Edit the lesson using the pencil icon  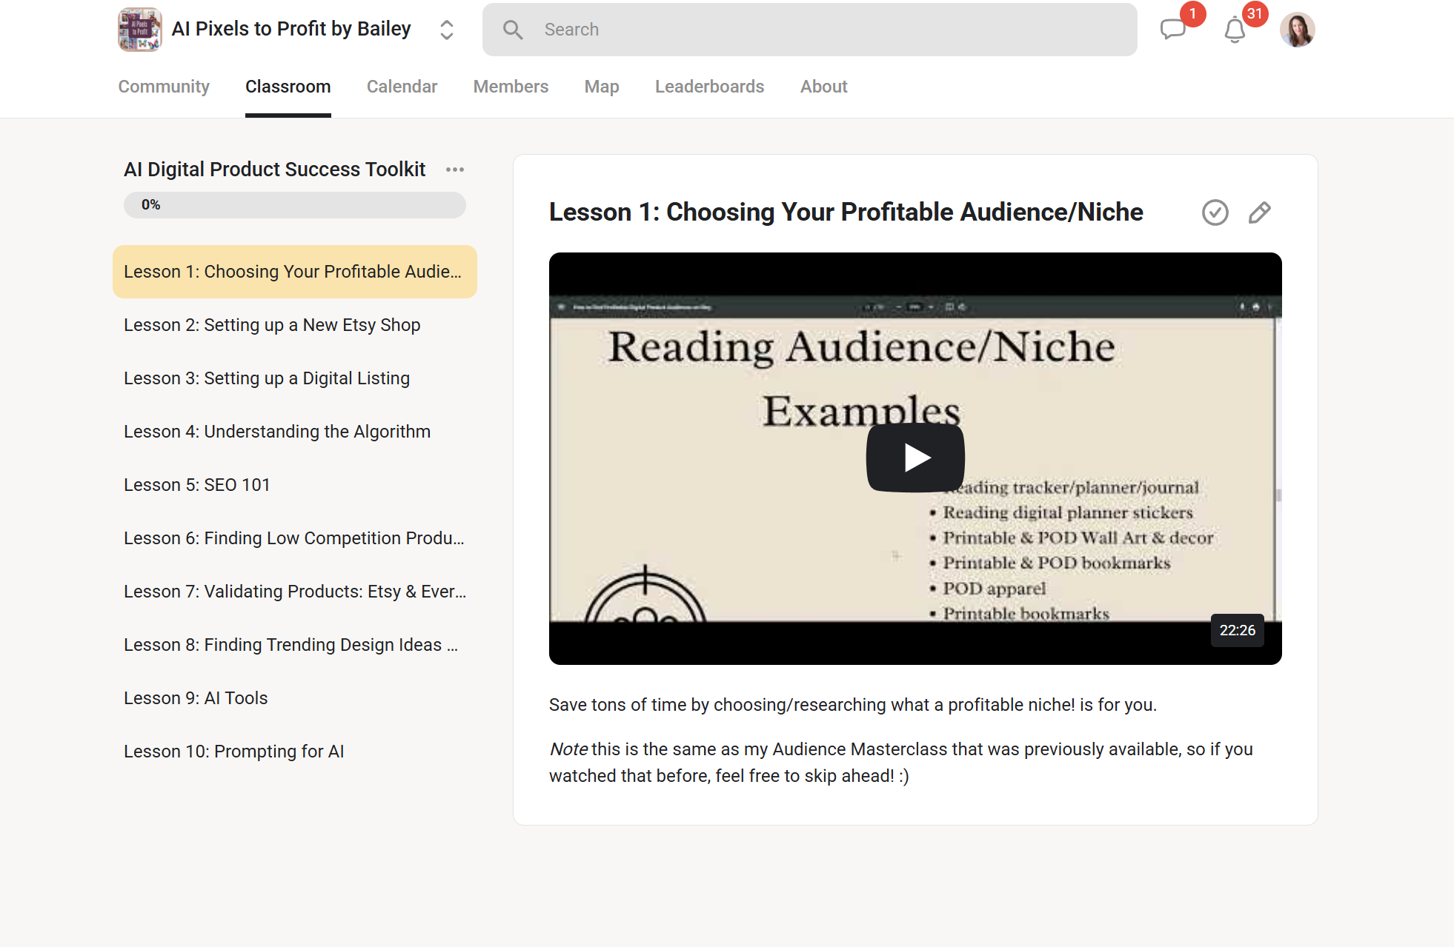1259,213
